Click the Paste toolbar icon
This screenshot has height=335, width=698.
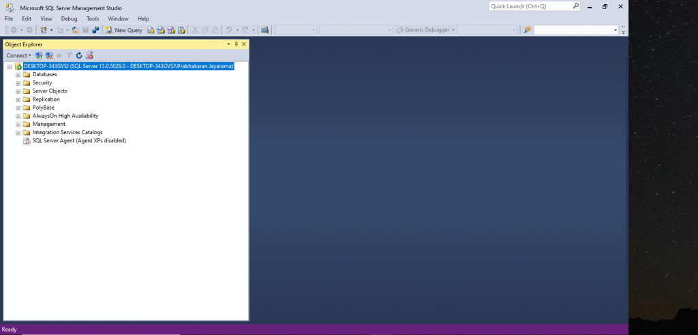[215, 30]
